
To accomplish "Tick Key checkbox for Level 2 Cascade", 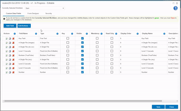I will (x=68, y=64).
